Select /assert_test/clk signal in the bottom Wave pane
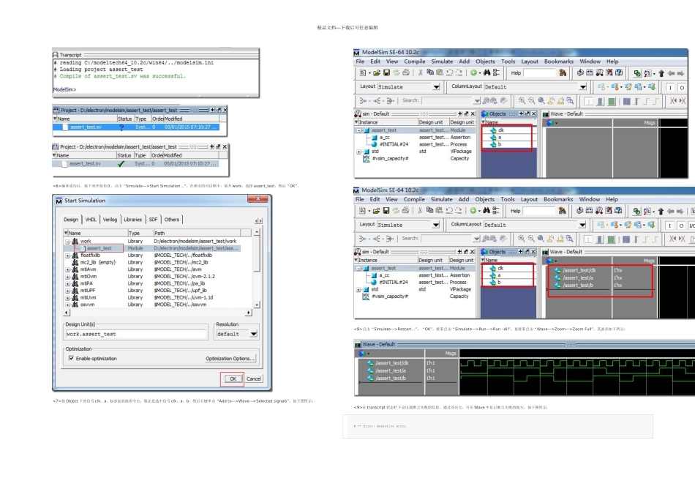 [392, 363]
